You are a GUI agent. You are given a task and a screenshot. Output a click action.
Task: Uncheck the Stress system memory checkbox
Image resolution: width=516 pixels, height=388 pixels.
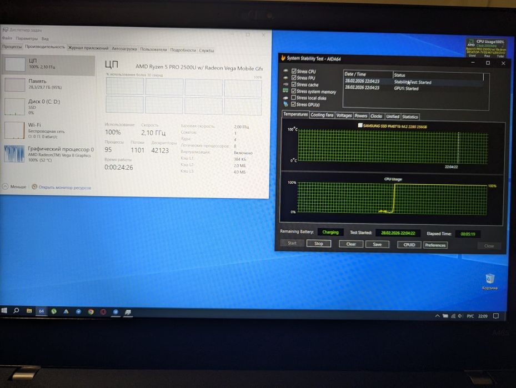pos(294,91)
